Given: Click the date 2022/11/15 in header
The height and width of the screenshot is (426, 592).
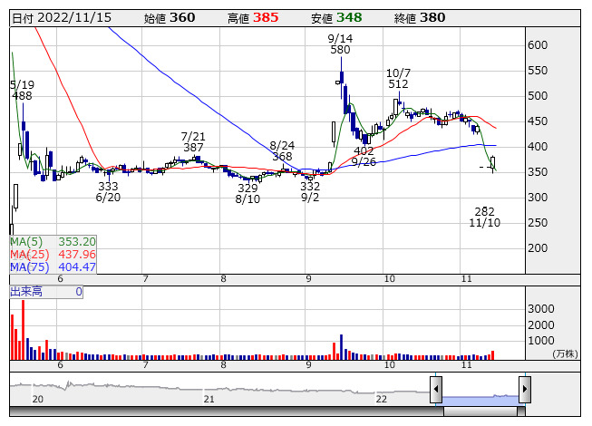Looking at the screenshot, I should pos(74,18).
